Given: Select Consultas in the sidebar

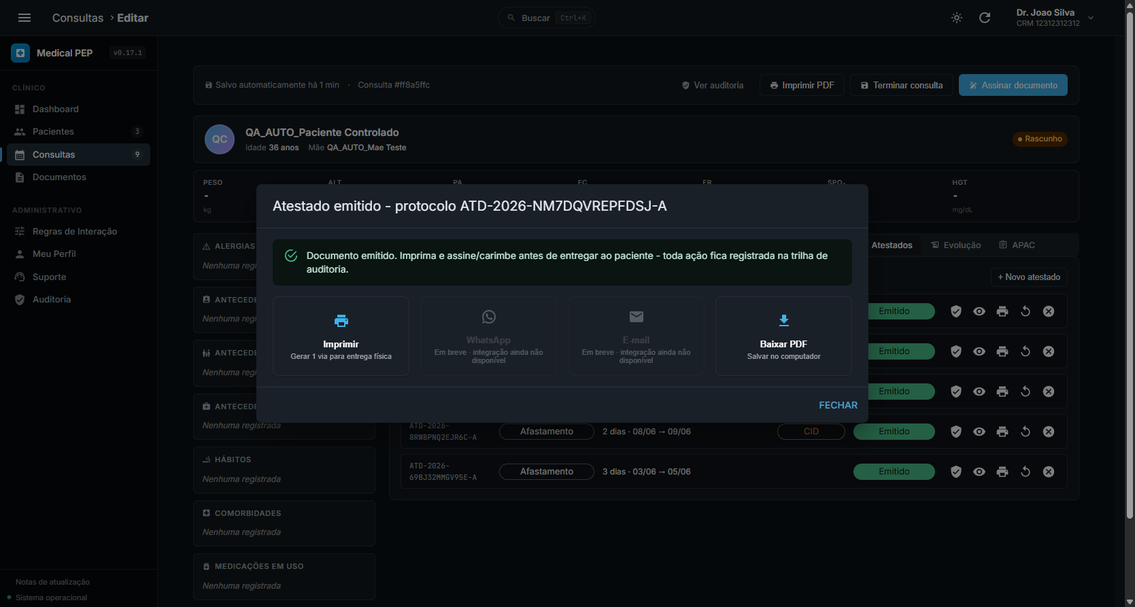Looking at the screenshot, I should click(78, 154).
